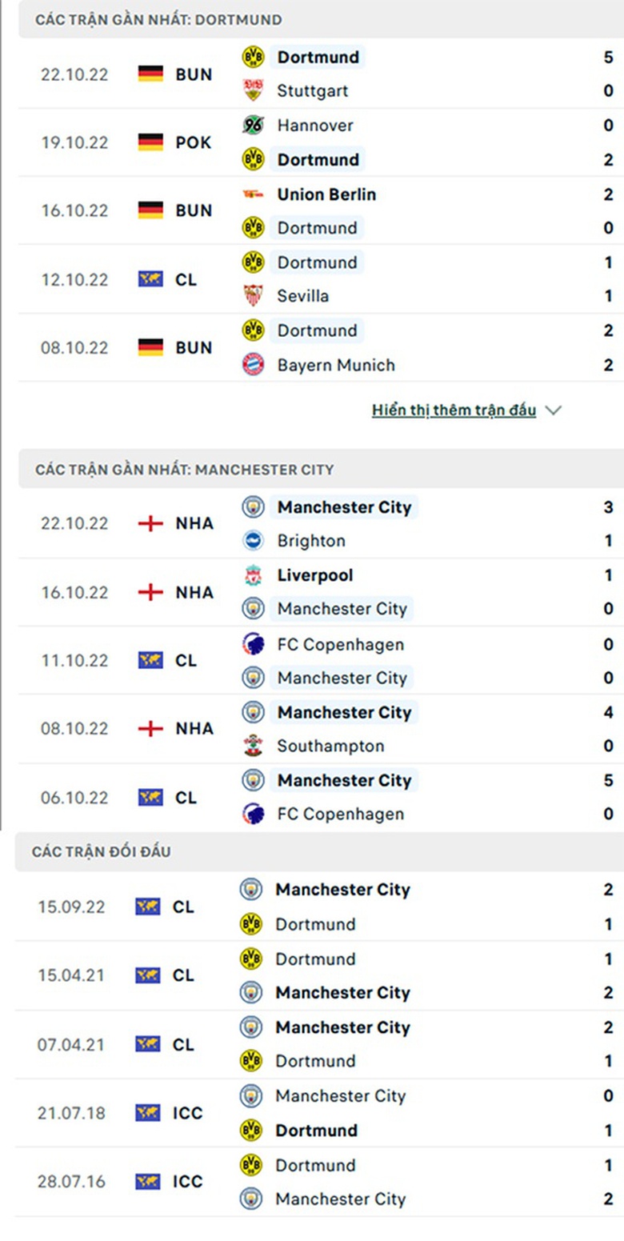Screen dimensions: 624x1241
Task: Select the "Các trận gần nhất: Manchester City" header
Action: click(185, 470)
